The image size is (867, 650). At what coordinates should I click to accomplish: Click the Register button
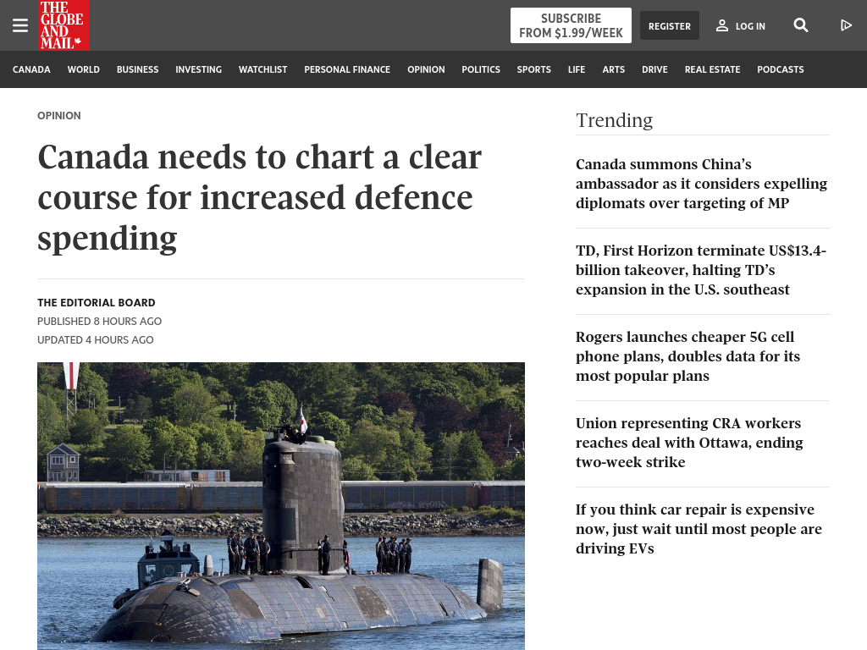[670, 25]
